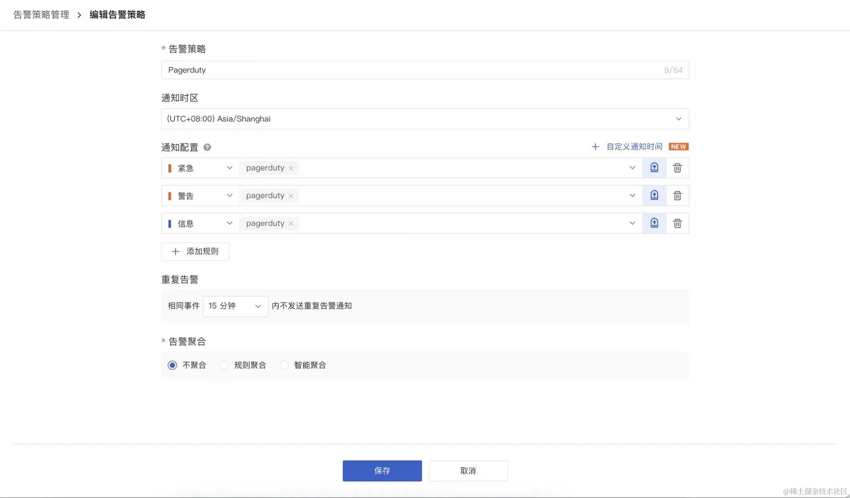Remove the pagerduty tag from the 紧急 row
This screenshot has height=498, width=850.
291,168
